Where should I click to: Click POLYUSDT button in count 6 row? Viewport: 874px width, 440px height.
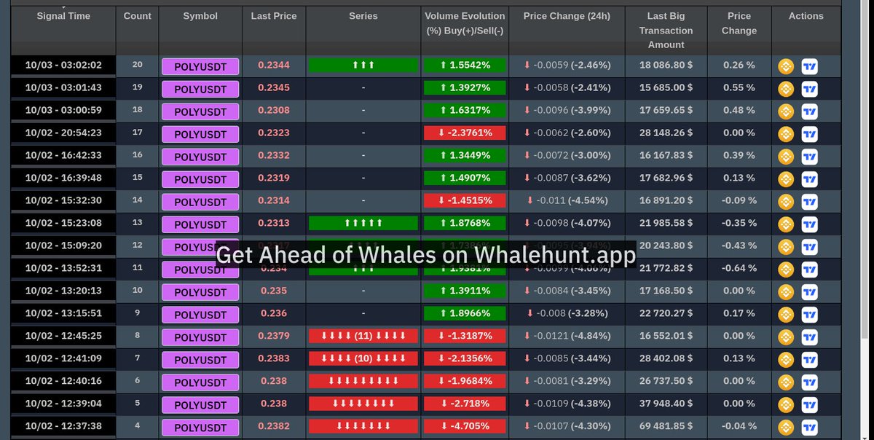pos(200,383)
